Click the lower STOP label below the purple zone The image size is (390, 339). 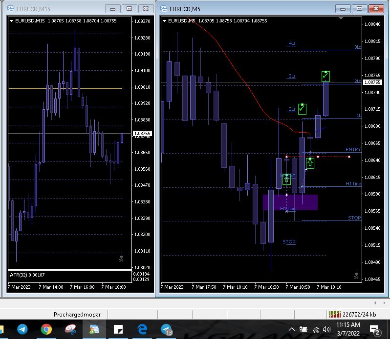(x=289, y=242)
